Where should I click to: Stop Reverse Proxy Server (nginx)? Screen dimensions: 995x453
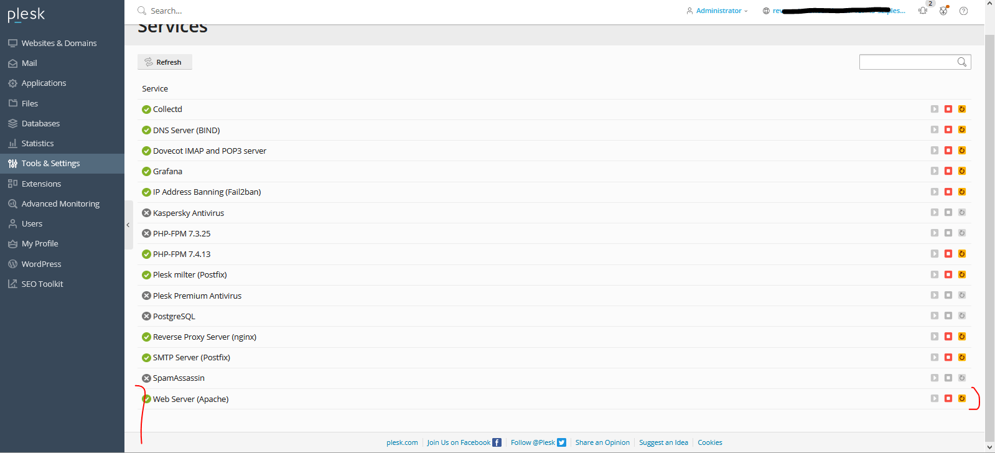tap(948, 336)
